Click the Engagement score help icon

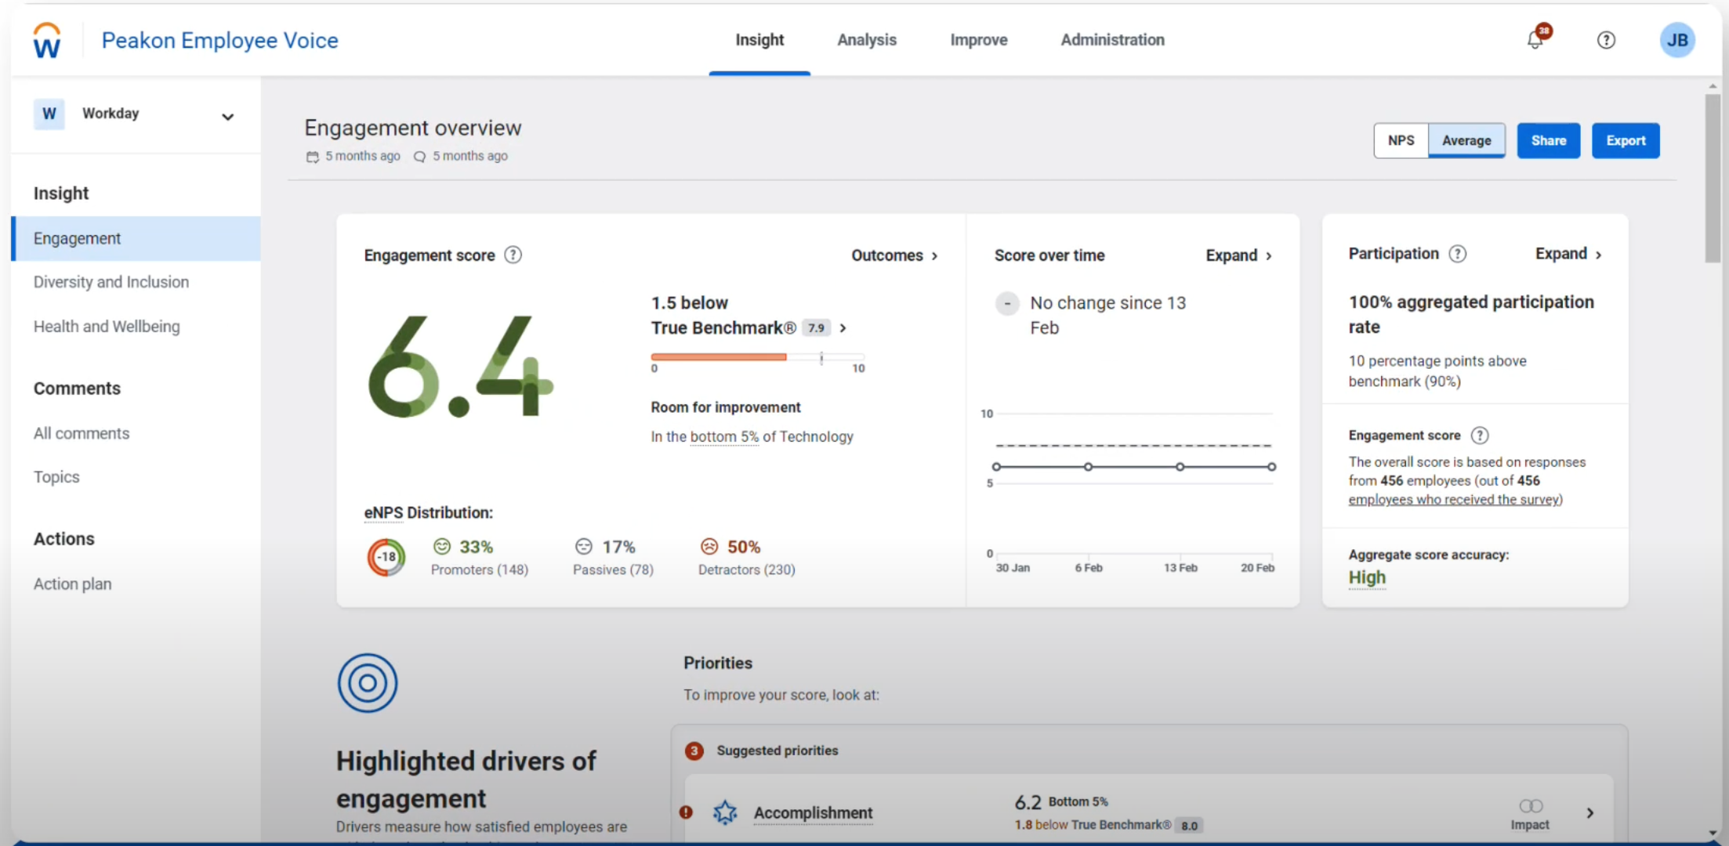click(513, 255)
